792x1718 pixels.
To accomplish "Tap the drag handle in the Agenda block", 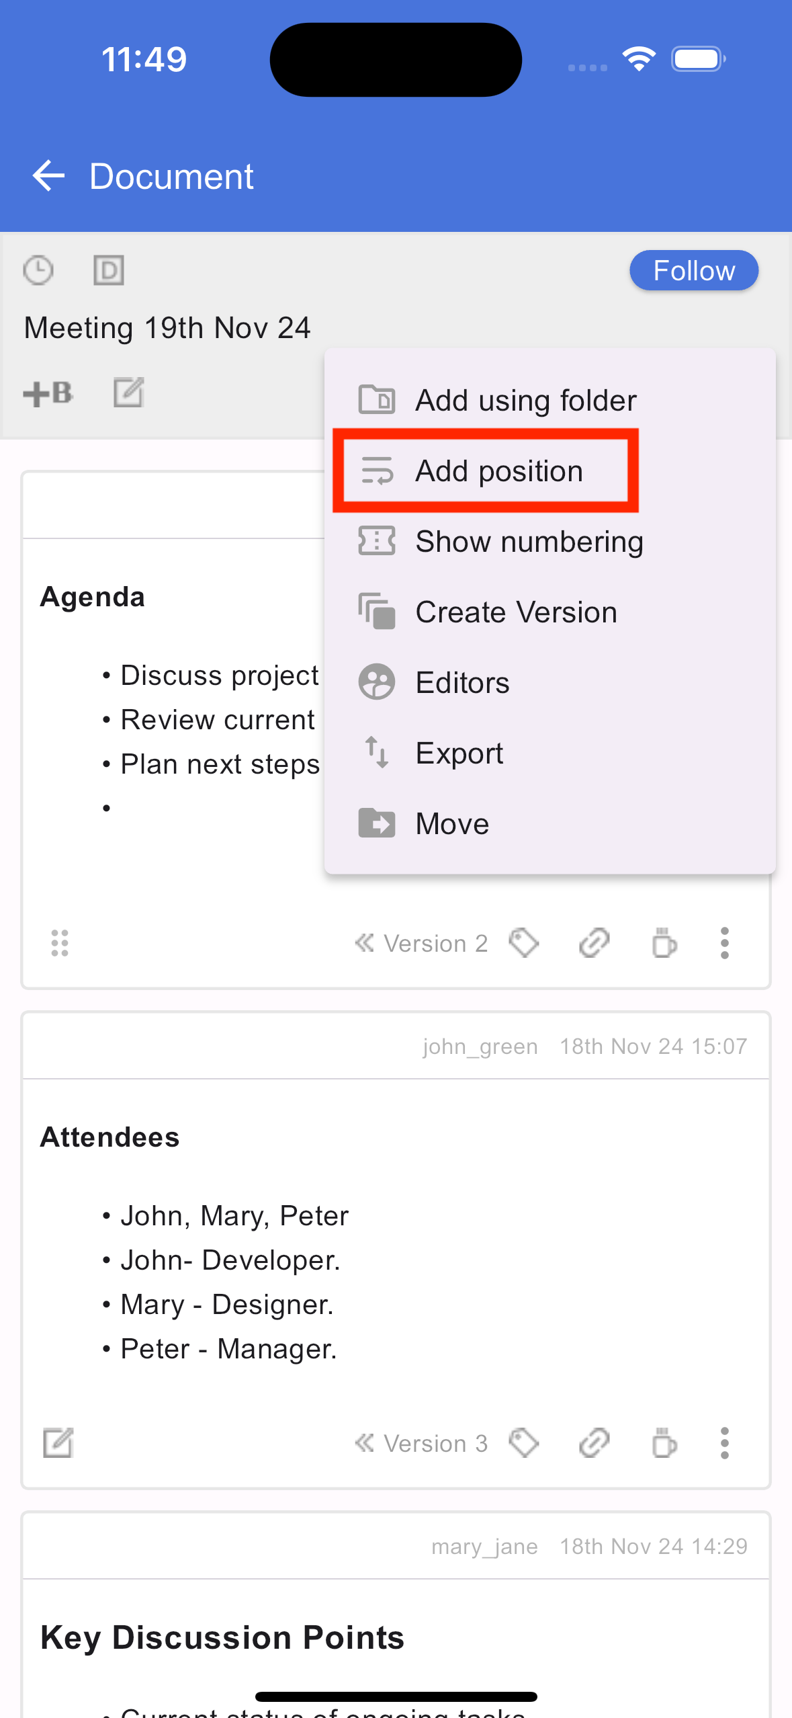I will [60, 943].
